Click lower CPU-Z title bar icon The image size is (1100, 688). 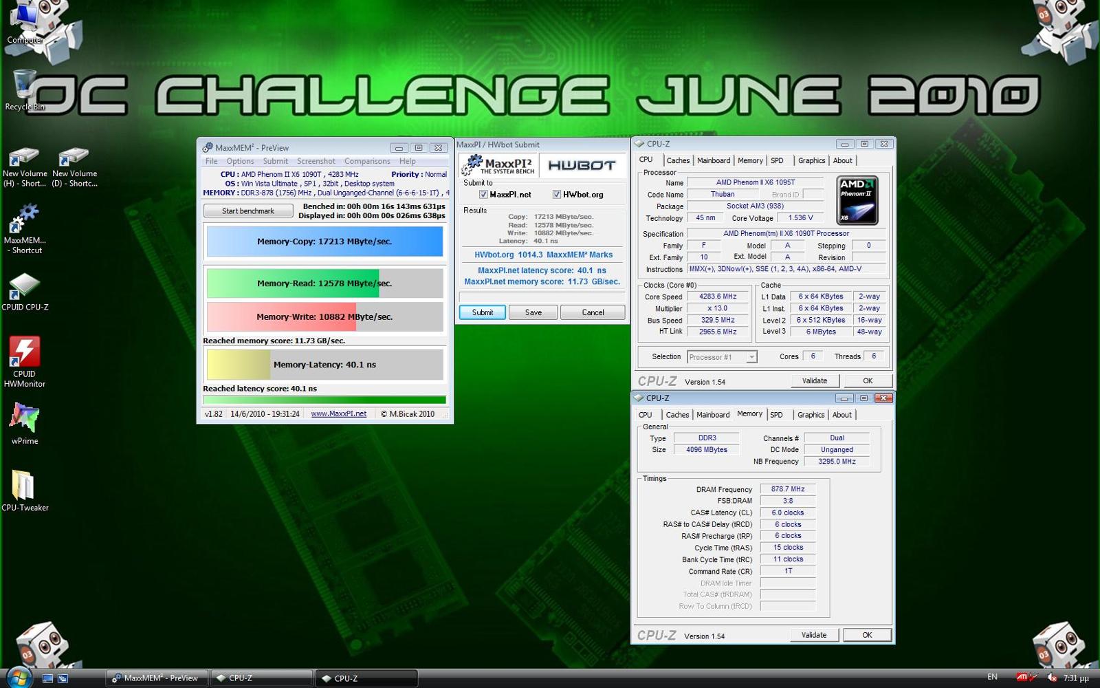coord(639,398)
